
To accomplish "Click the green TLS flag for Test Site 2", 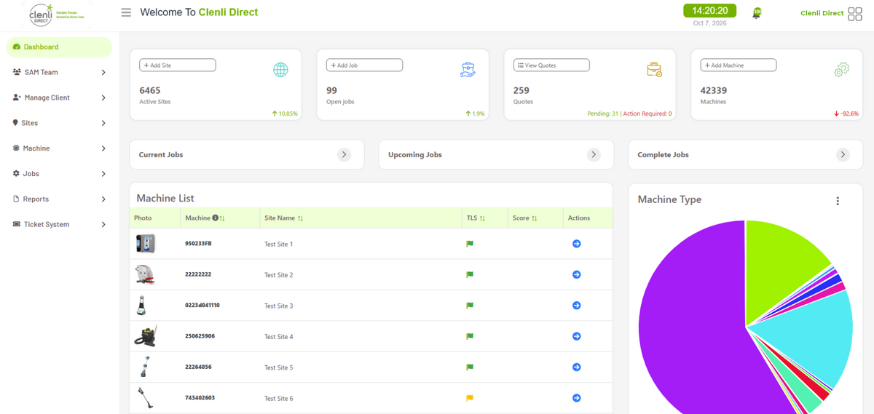I will 470,274.
